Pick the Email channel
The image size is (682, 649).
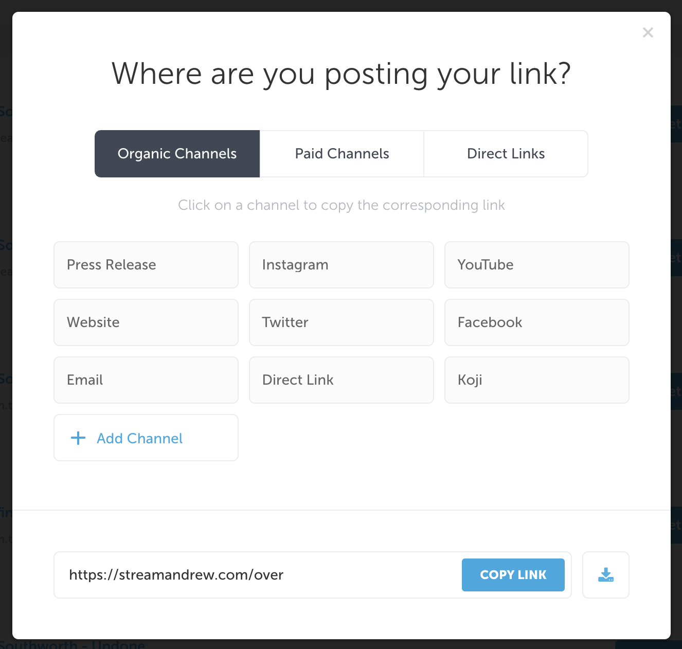146,380
